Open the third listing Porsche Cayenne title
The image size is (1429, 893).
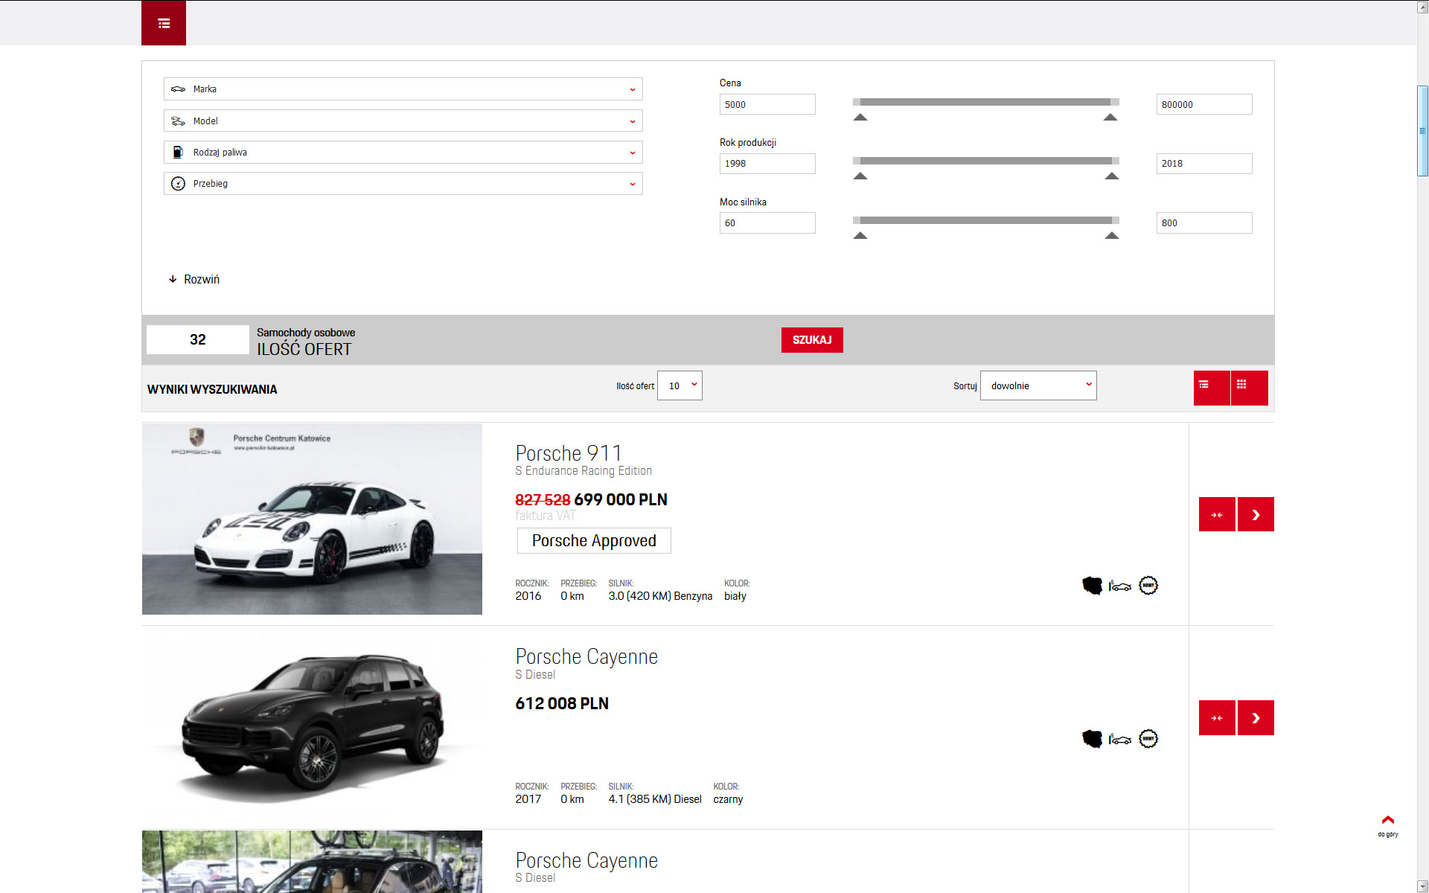[x=586, y=860]
